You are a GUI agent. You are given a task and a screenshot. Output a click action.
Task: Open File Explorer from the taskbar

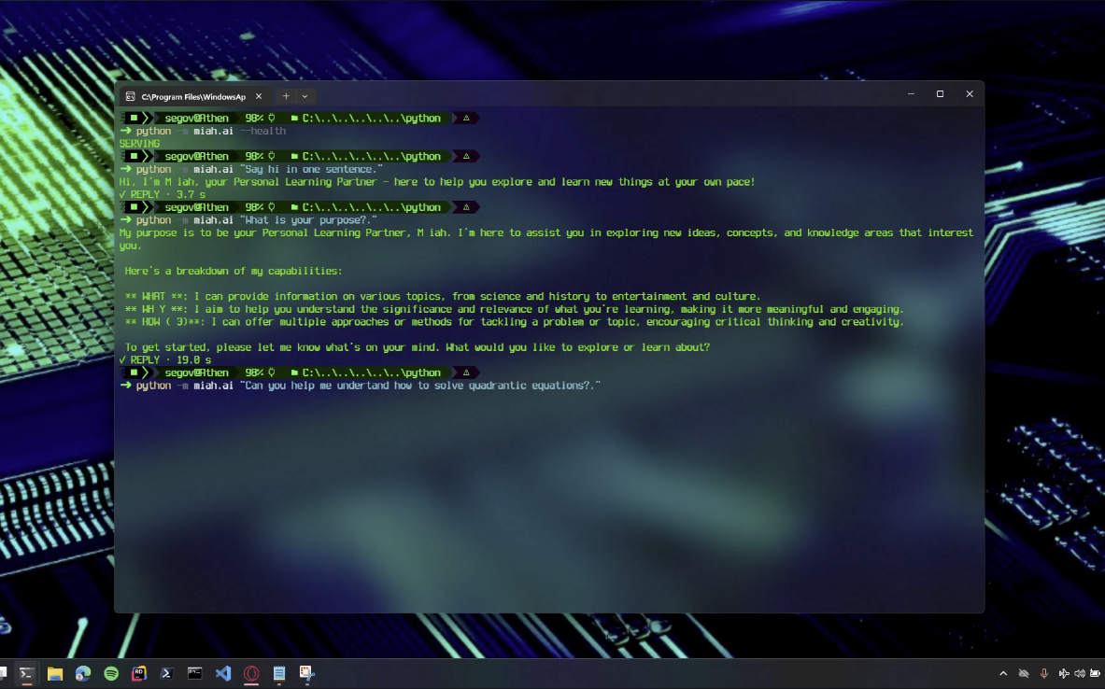(x=55, y=673)
